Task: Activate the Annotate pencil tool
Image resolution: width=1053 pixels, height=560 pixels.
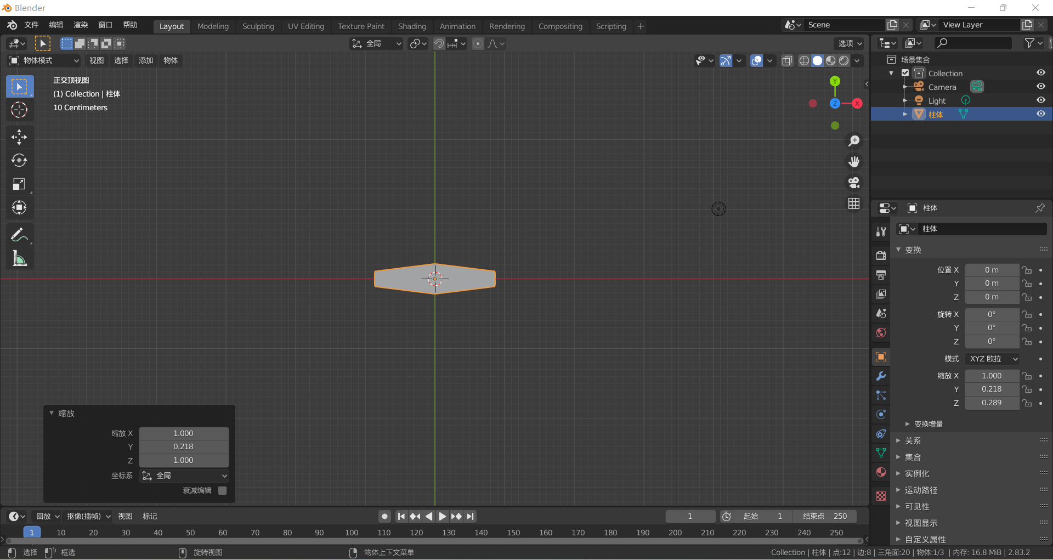Action: tap(19, 235)
